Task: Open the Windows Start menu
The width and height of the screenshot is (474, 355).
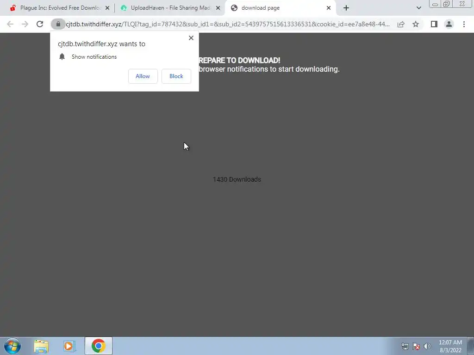Action: click(12, 346)
